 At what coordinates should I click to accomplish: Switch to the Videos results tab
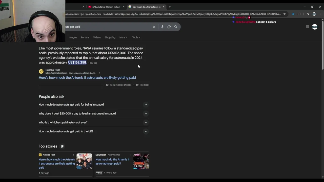tap(97, 37)
